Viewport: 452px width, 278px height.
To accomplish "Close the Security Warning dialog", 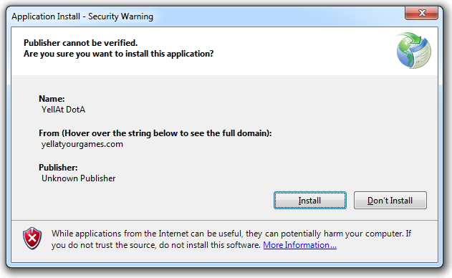I will click(x=421, y=13).
